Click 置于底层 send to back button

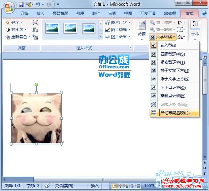162,30
